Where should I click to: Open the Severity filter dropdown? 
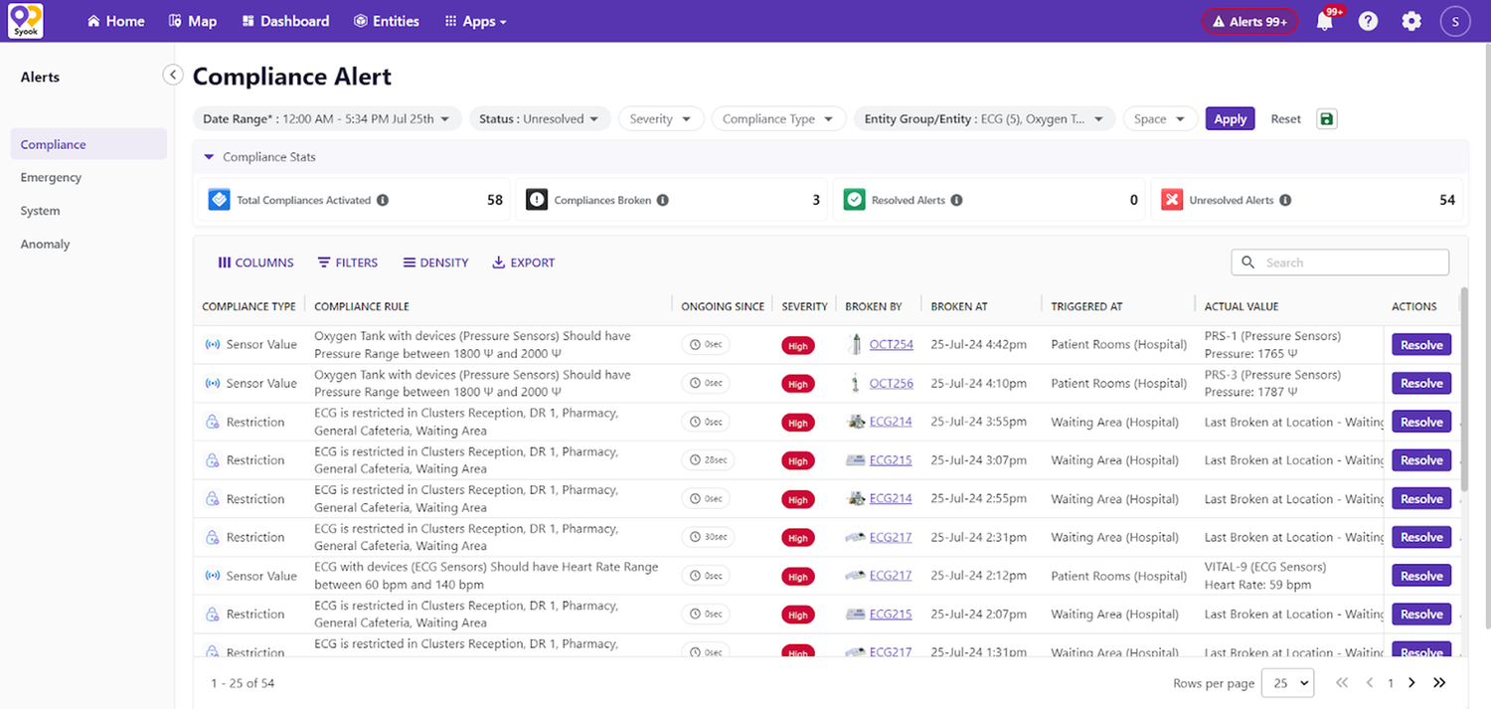(x=660, y=117)
